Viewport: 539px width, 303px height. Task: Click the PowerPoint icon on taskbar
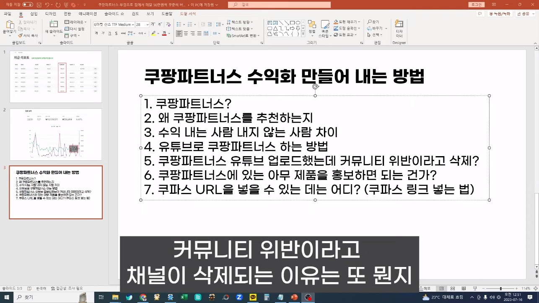tap(294, 297)
